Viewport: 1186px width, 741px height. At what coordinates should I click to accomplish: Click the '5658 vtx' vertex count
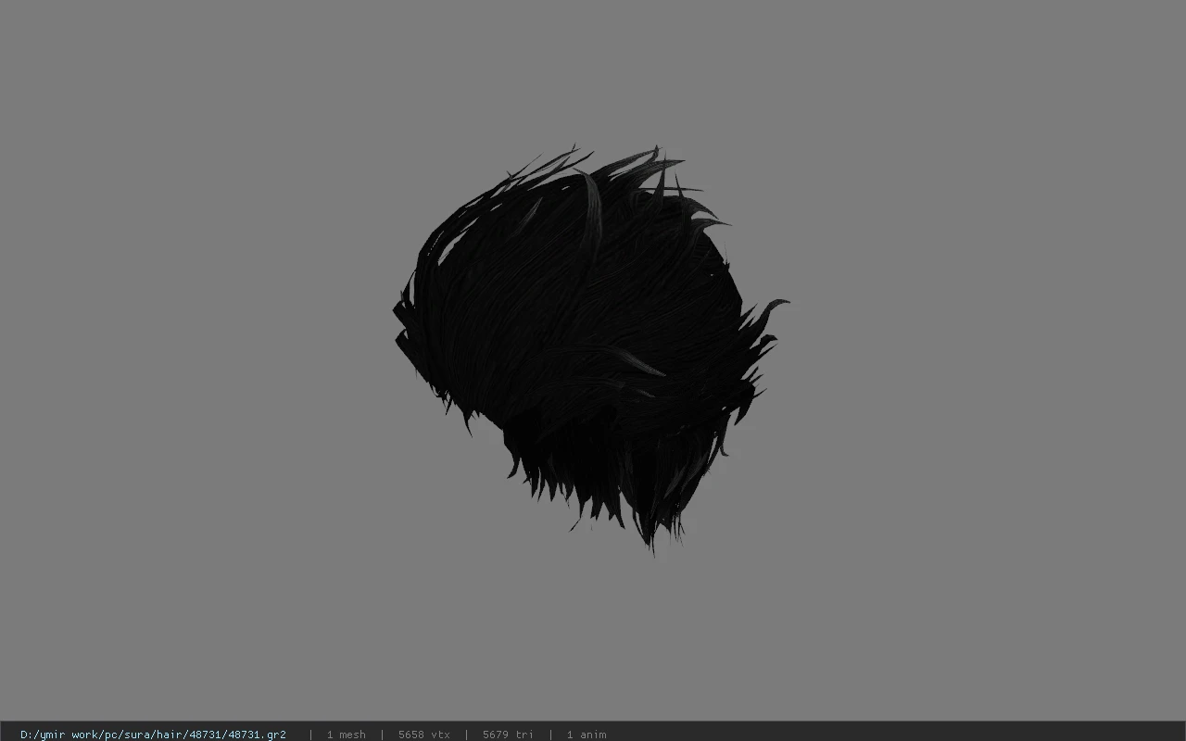424,735
